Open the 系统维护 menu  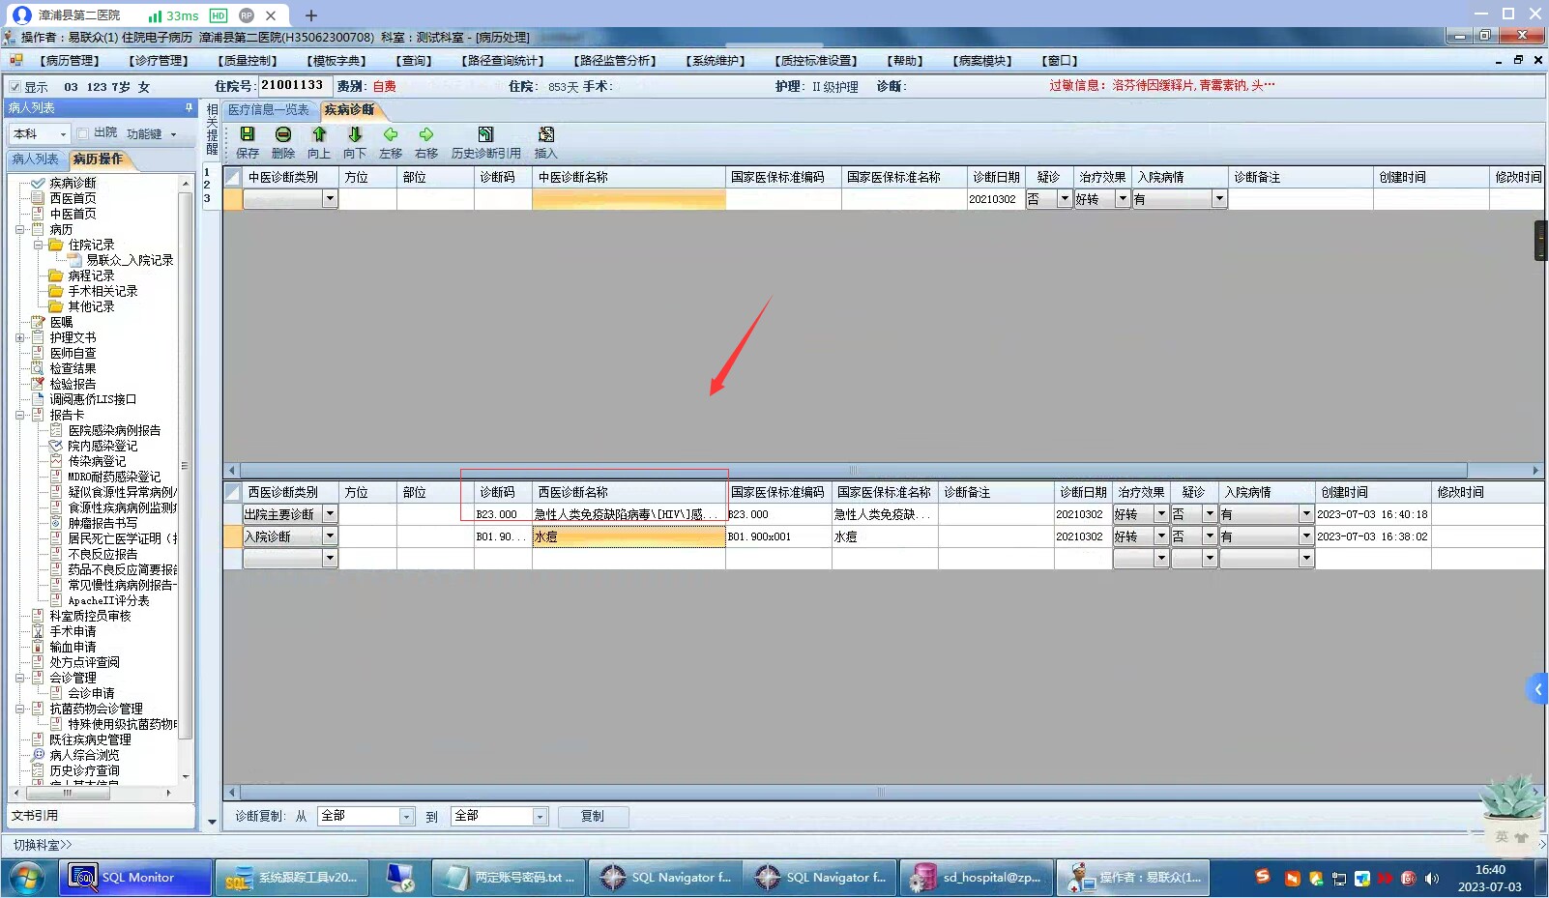pyautogui.click(x=716, y=61)
